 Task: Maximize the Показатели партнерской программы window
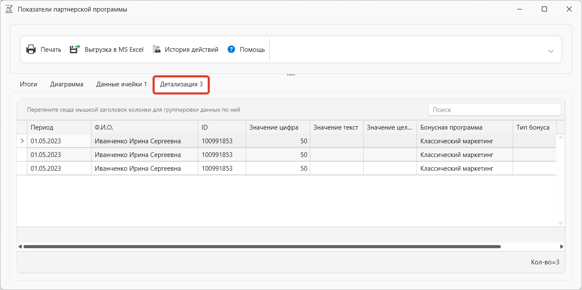pyautogui.click(x=544, y=9)
